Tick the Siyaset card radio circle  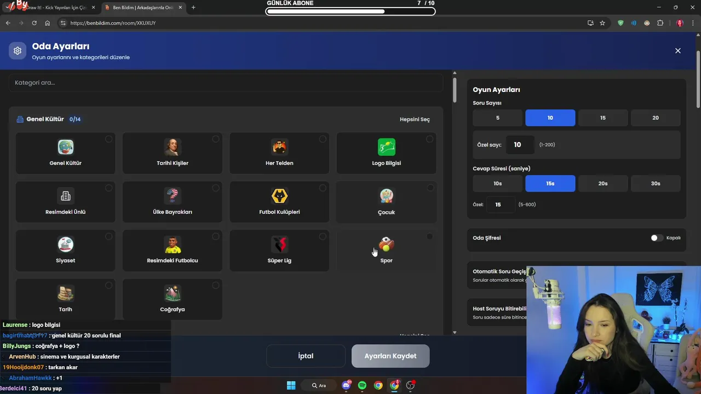pyautogui.click(x=108, y=236)
